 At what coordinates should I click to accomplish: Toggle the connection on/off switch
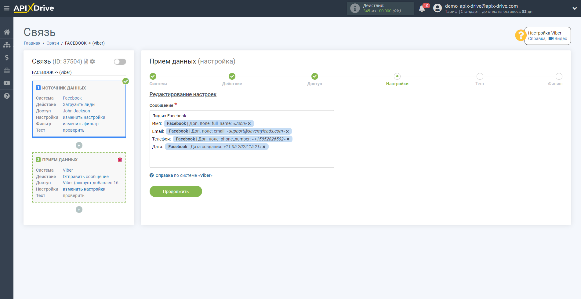[120, 62]
